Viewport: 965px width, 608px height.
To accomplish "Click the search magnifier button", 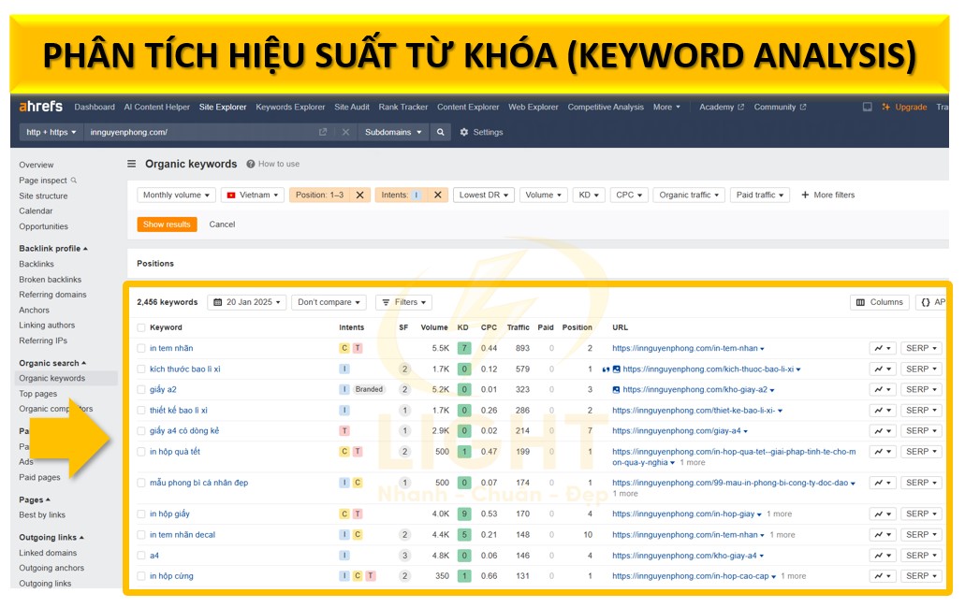I will 441,132.
